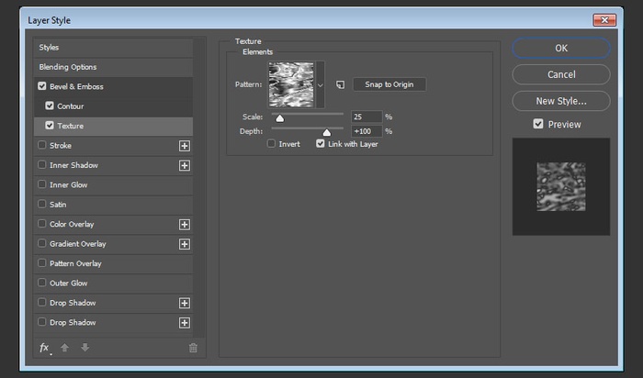Open the fx effects menu icon
Viewport: 643px width, 378px height.
[x=44, y=348]
